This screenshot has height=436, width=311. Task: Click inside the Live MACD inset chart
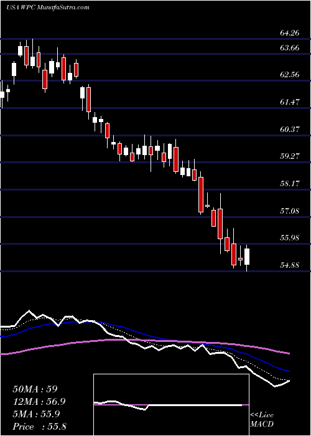171,405
